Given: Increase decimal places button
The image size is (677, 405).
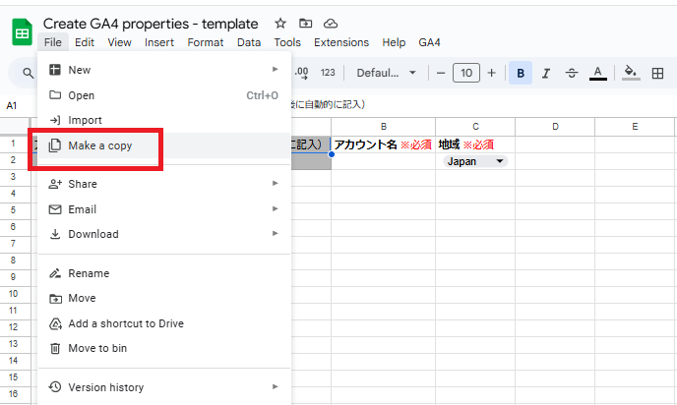Looking at the screenshot, I should pyautogui.click(x=301, y=73).
